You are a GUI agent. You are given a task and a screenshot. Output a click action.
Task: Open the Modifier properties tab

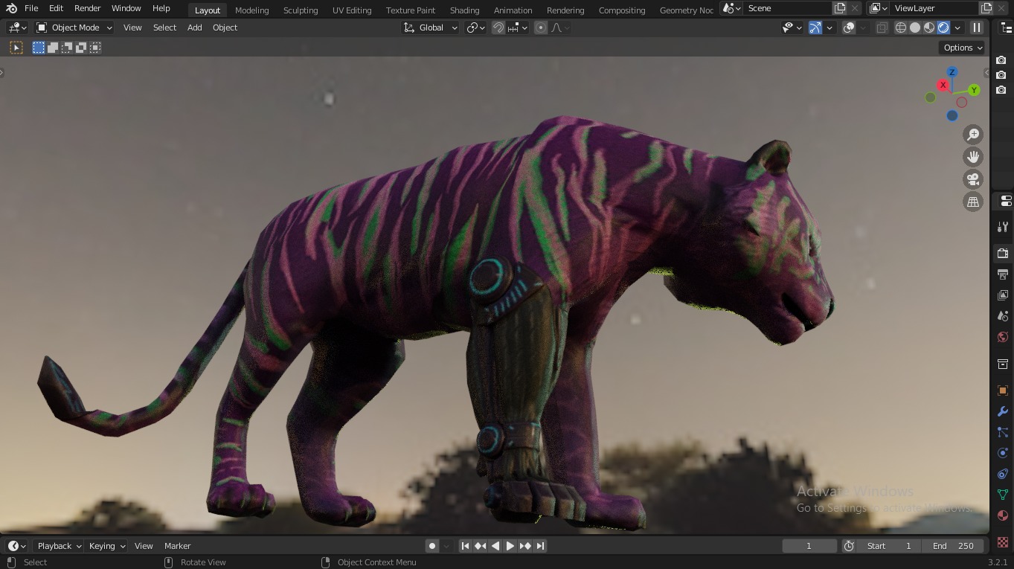tap(1003, 411)
